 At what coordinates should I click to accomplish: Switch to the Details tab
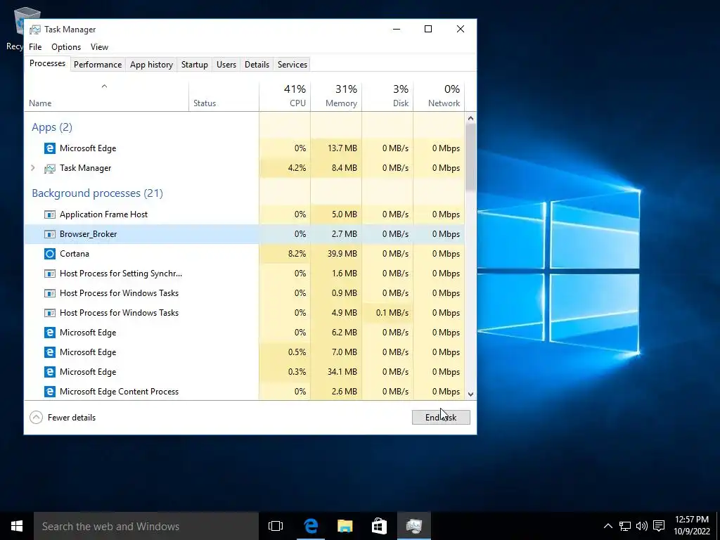(257, 65)
